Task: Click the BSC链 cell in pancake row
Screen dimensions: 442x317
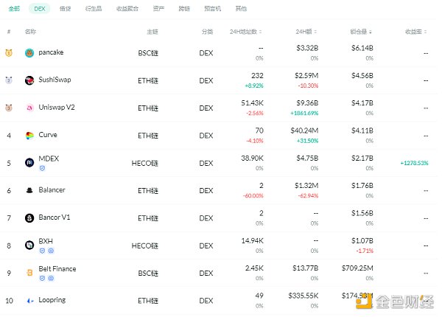Action: (x=148, y=53)
